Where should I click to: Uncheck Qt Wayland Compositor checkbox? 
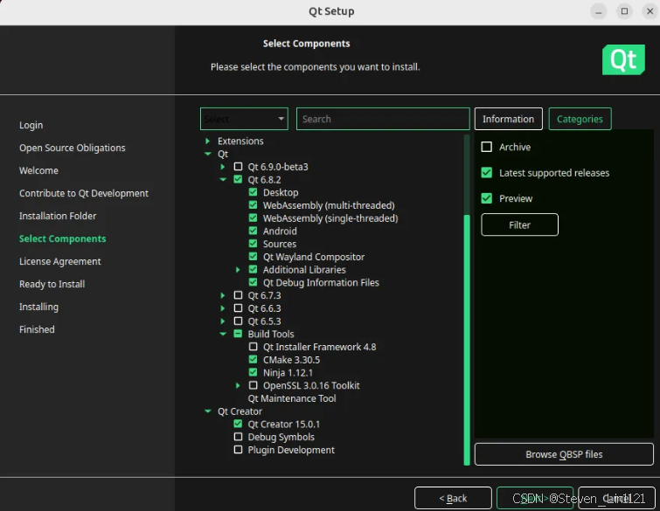[x=253, y=257]
